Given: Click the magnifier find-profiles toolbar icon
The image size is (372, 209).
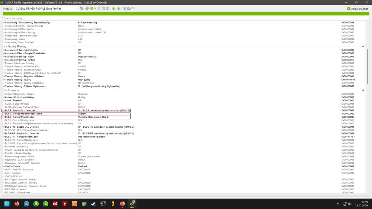Looking at the screenshot, I should 129,8.
